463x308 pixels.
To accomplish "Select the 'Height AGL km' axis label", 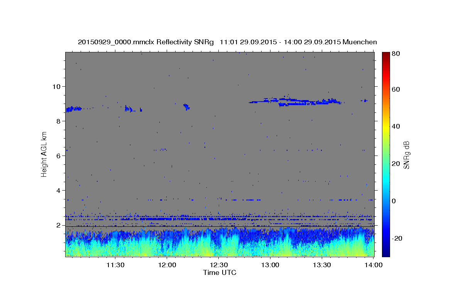I will coord(44,154).
